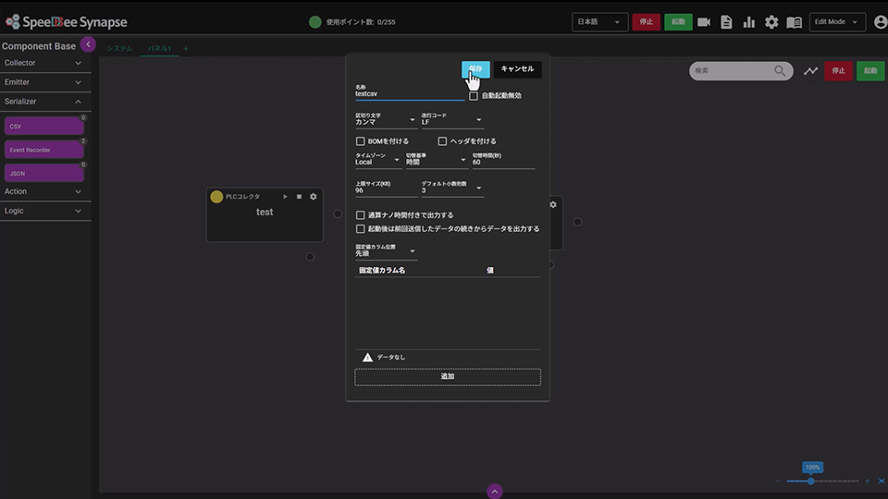Image resolution: width=888 pixels, height=499 pixels.
Task: Click the user account icon
Action: [880, 22]
